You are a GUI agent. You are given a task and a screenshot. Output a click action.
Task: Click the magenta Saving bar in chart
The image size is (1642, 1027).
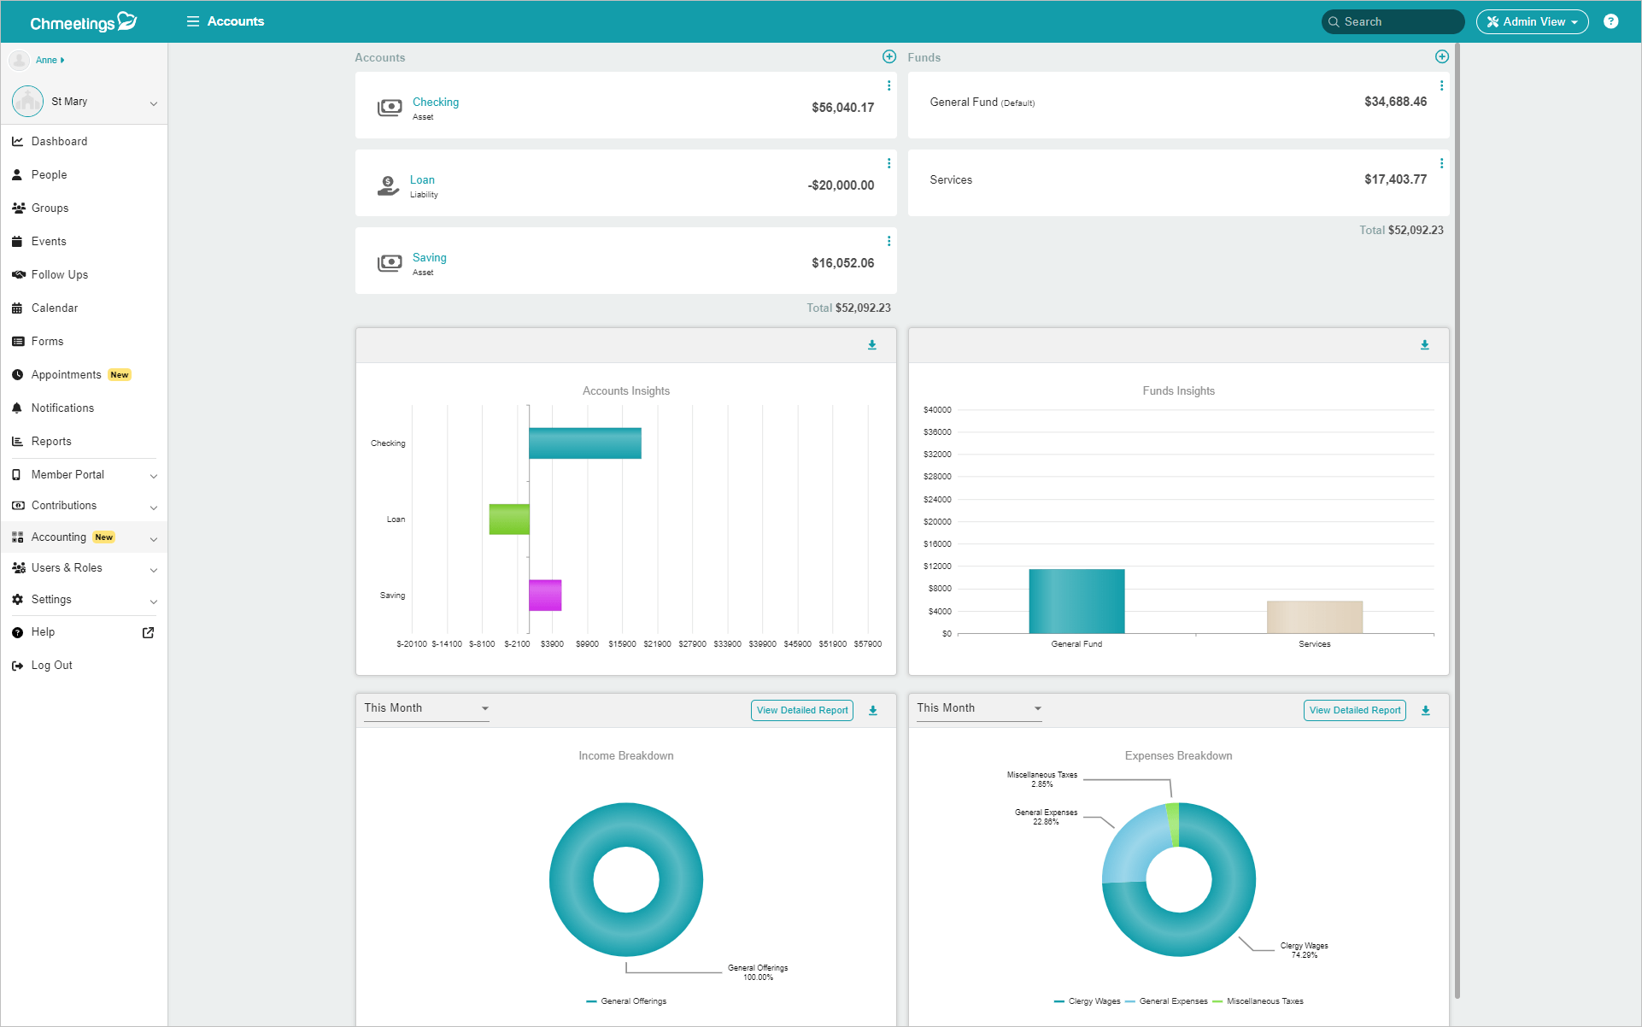[545, 595]
